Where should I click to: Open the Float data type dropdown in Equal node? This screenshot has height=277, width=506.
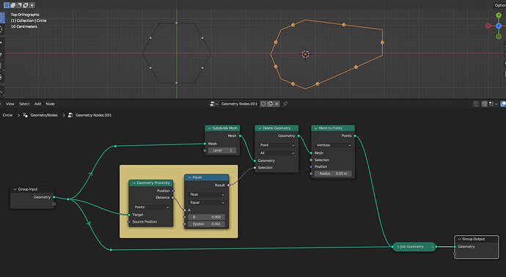(x=207, y=194)
